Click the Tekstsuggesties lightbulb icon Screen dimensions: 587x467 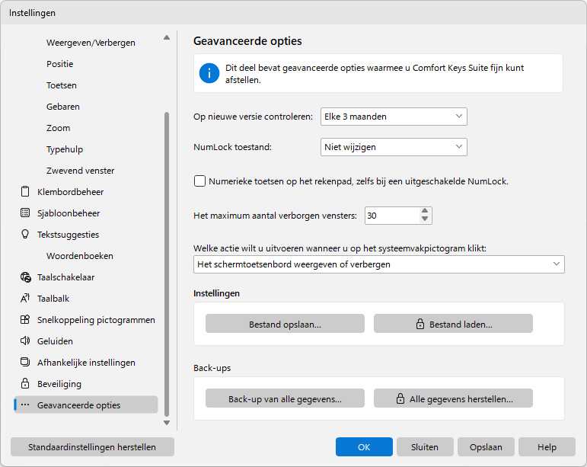(x=25, y=234)
